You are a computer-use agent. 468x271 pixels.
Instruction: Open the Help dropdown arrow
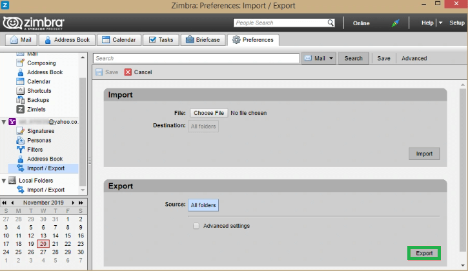pyautogui.click(x=440, y=23)
